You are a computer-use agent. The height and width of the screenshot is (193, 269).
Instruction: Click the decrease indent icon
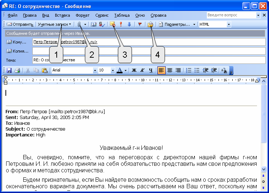[x=205, y=70]
